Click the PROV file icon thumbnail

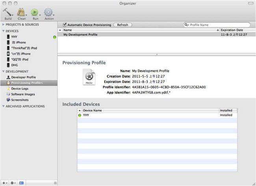coord(89,77)
